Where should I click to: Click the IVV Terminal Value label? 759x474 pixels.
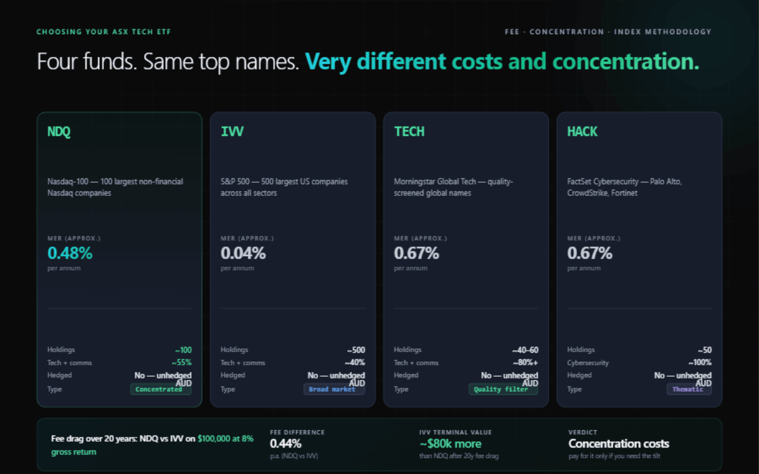pos(455,432)
